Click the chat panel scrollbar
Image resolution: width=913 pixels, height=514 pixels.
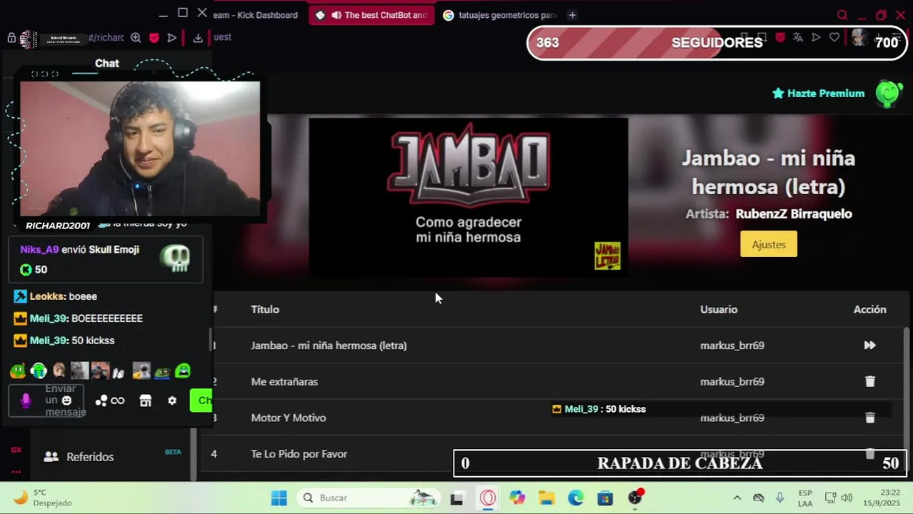(x=210, y=340)
